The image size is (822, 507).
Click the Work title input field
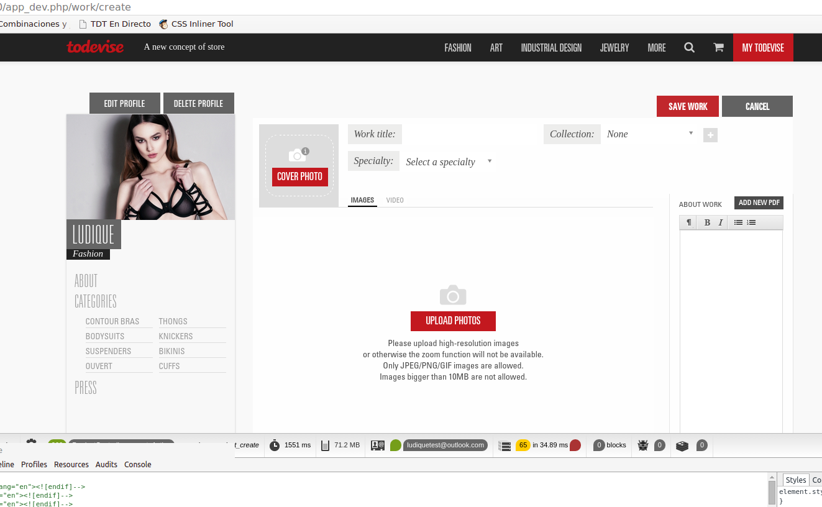(x=469, y=134)
